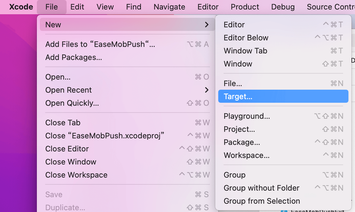Choose Add Files to "EaseMobPush"…

point(127,44)
